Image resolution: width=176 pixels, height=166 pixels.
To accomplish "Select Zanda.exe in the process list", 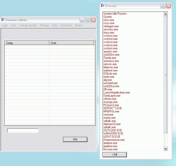I will pos(110,58).
